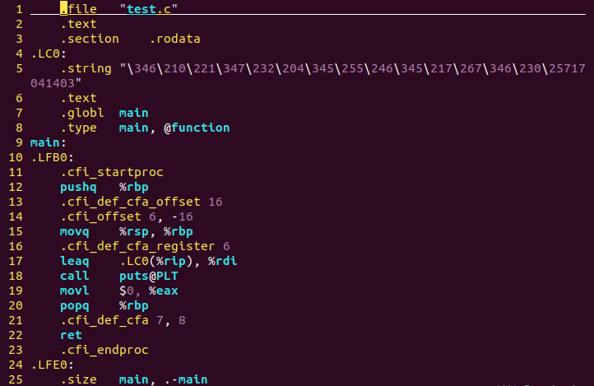
Task: Click the leaq instruction on line 17
Action: coord(74,261)
